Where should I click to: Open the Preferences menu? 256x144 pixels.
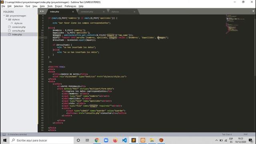tap(70, 6)
